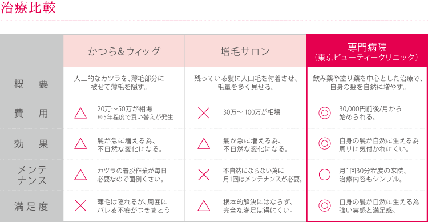Click the 満足度 row label

(x=31, y=207)
